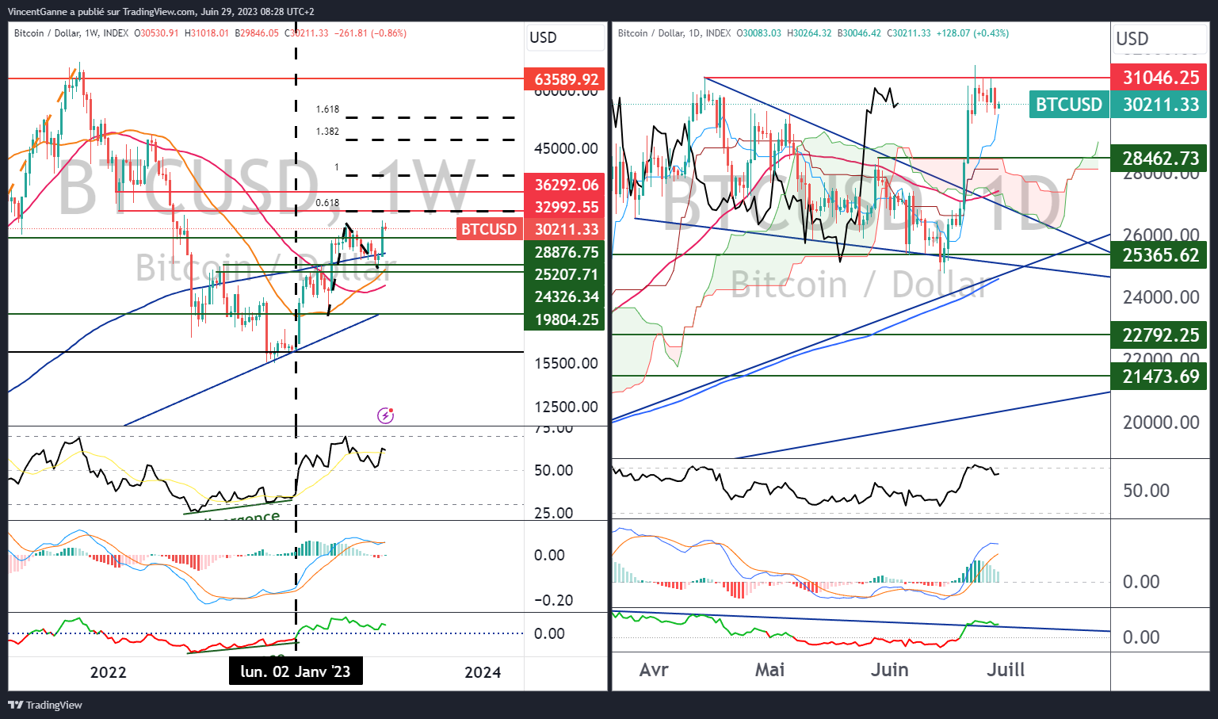The height and width of the screenshot is (719, 1218).
Task: Click the purple lightning event icon on weekly chart
Action: pos(385,415)
